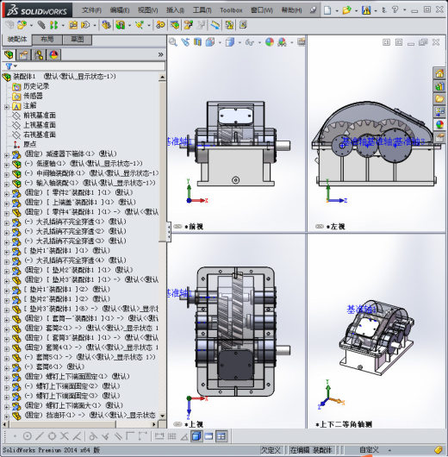The image size is (448, 457).
Task: Click the Zoom to Fit magnifier icon
Action: click(172, 42)
